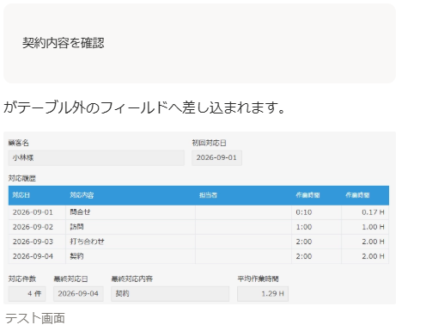Click the 対応内容 column header
Viewport: 426px width, 331px height.
coord(131,195)
